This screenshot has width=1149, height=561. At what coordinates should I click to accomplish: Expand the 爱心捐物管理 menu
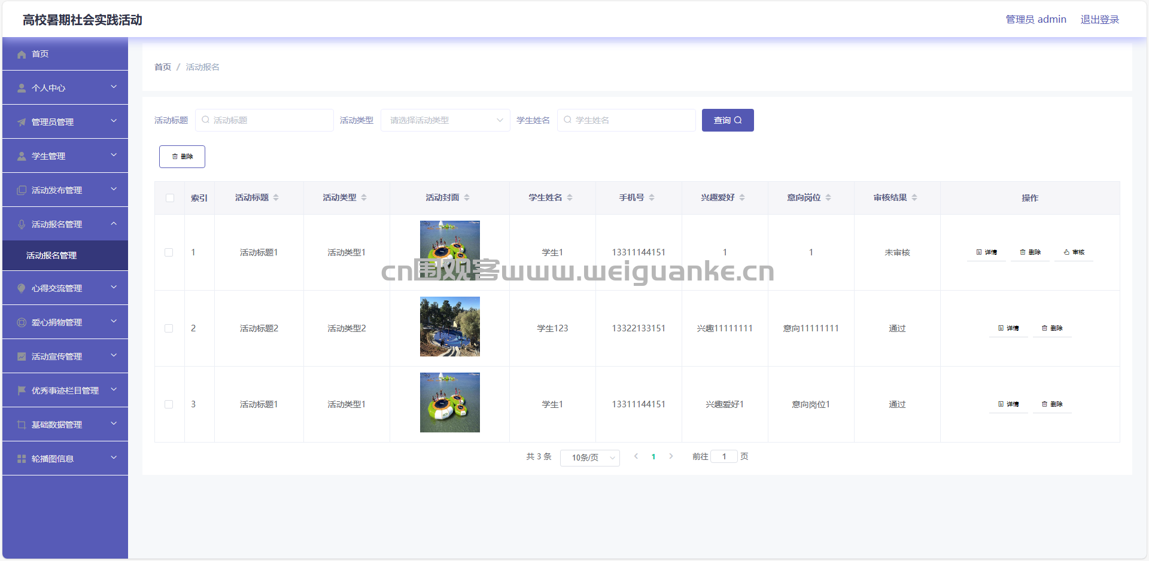point(65,322)
